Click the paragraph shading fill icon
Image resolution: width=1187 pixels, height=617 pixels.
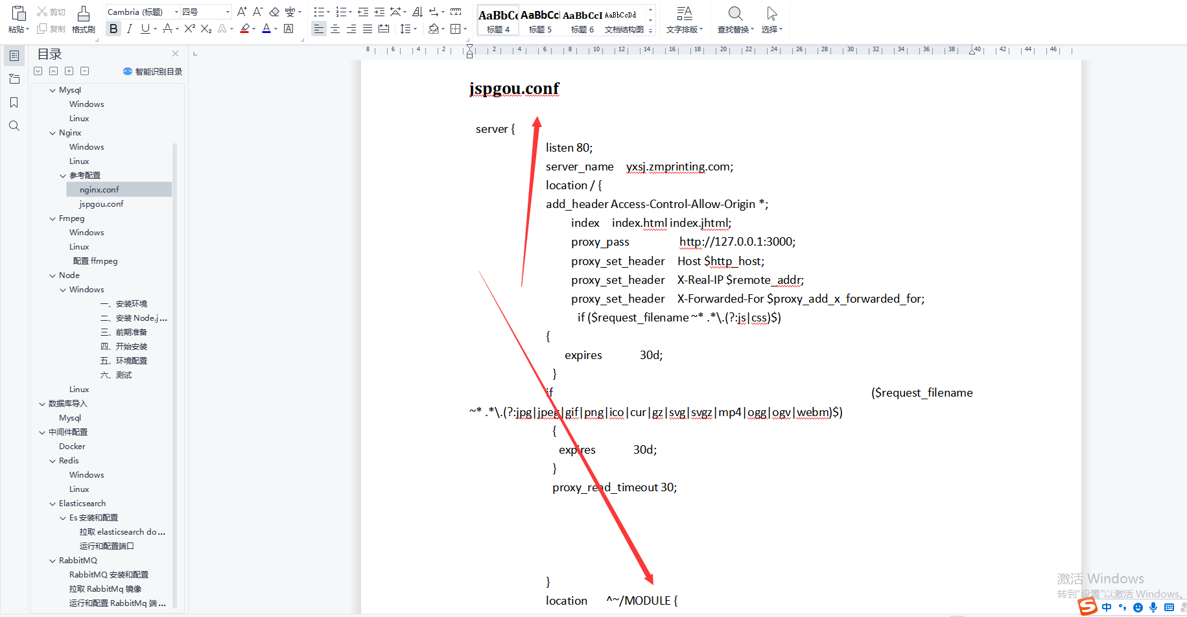(x=434, y=29)
